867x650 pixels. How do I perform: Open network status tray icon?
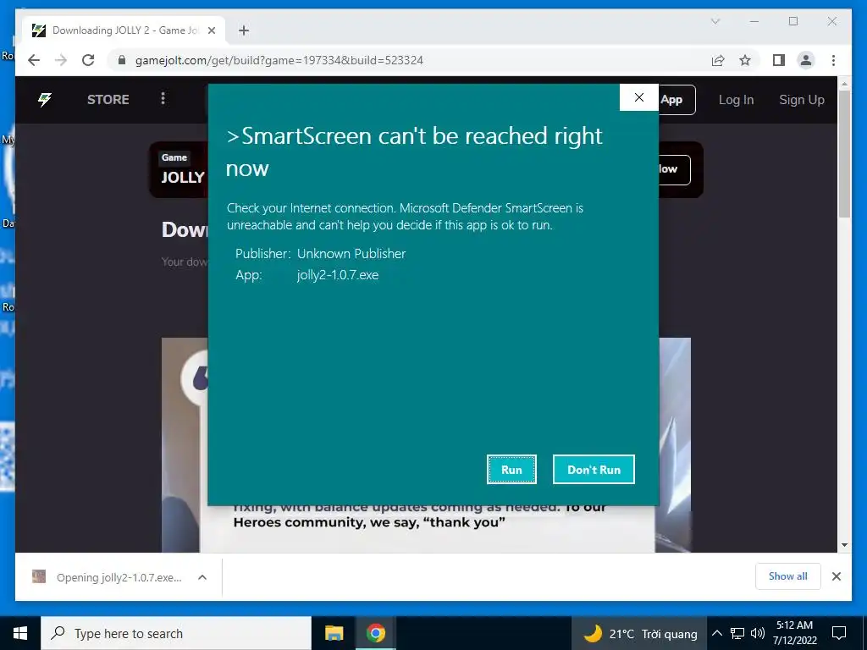[737, 633]
